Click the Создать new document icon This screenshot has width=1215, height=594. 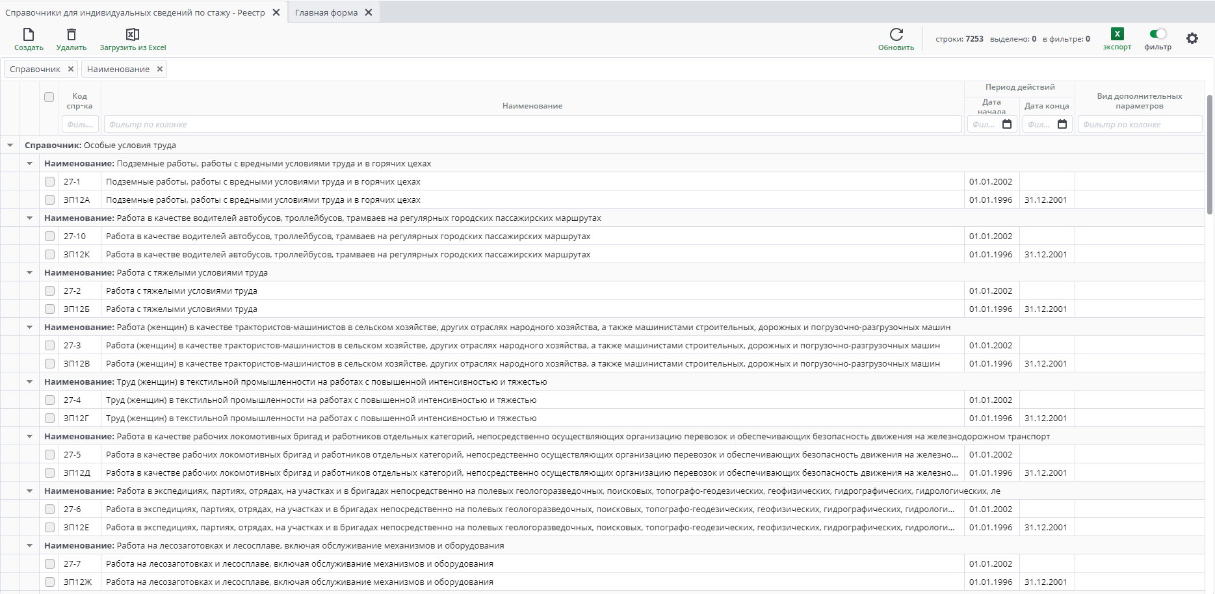pos(29,34)
